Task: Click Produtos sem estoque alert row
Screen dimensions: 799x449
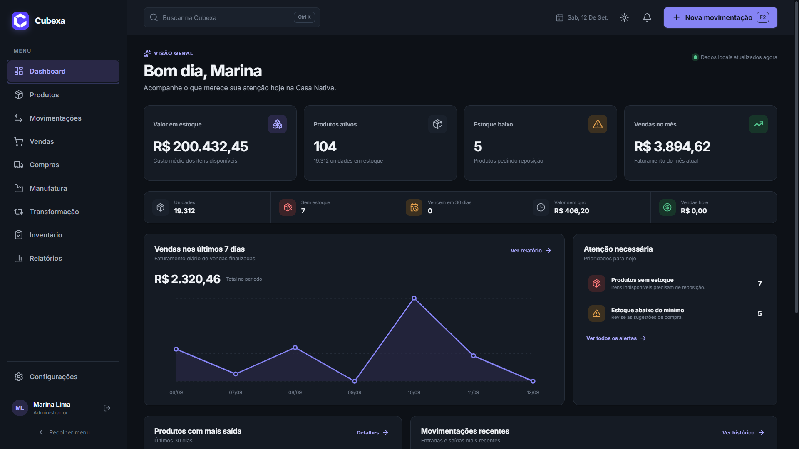Action: coord(675,284)
